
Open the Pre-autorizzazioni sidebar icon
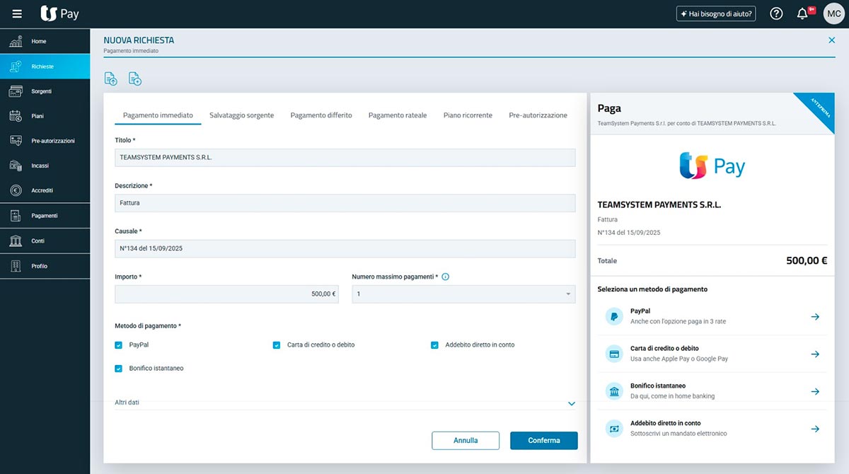[16, 141]
